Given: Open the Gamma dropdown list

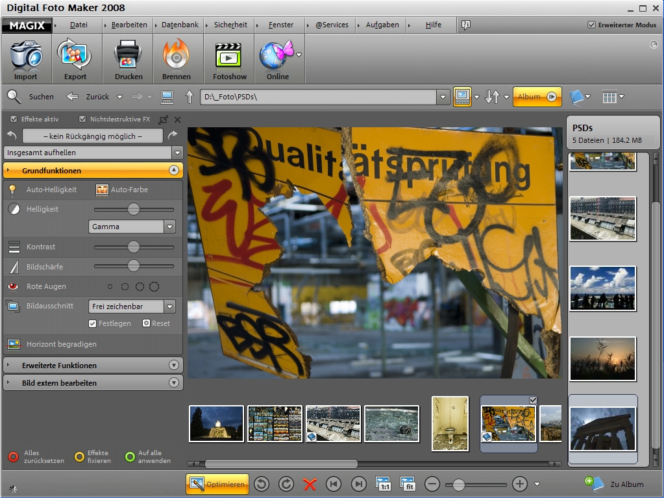Looking at the screenshot, I should (x=170, y=227).
